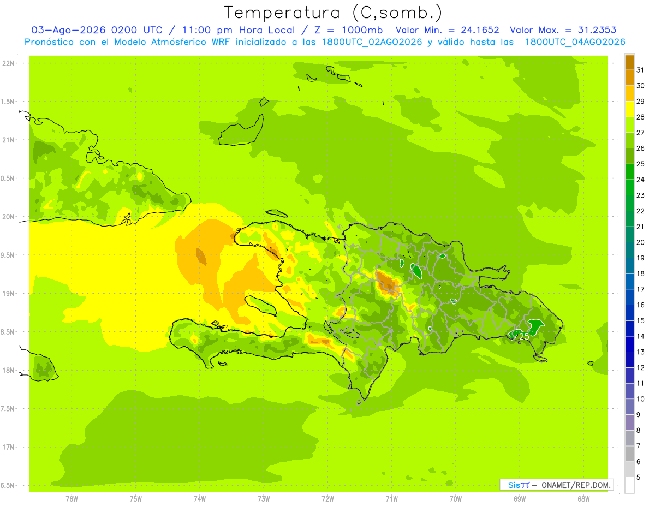Click the title "Temperatura (C,somb.)"
The height and width of the screenshot is (506, 655).
[x=333, y=13]
